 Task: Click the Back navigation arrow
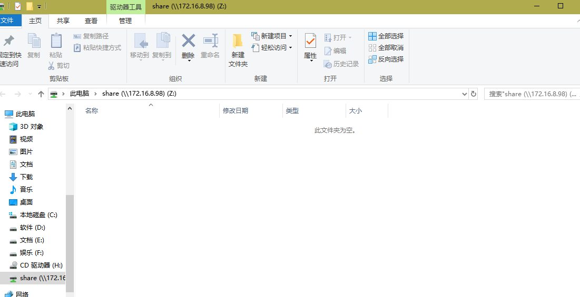(3, 94)
